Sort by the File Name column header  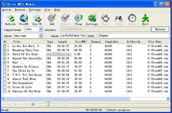click(158, 42)
